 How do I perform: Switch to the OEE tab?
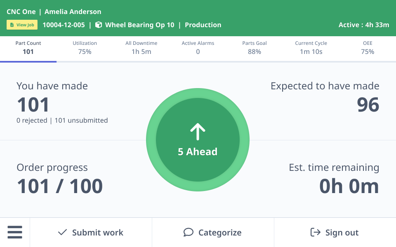point(368,48)
